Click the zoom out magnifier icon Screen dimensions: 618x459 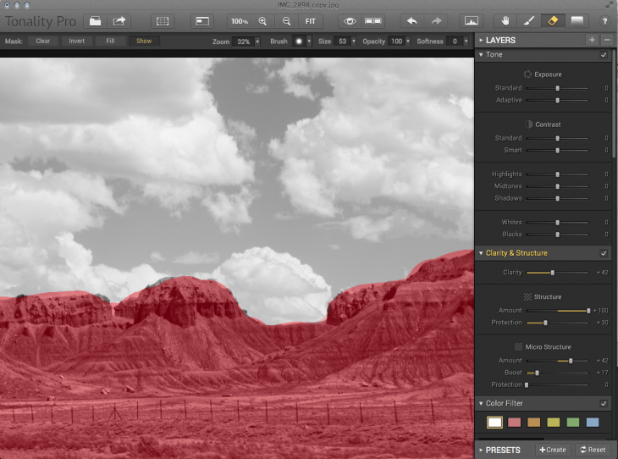click(x=286, y=20)
